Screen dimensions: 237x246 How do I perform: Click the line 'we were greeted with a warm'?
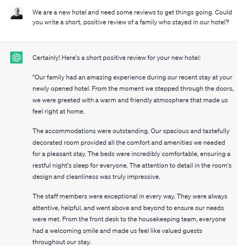(130, 100)
